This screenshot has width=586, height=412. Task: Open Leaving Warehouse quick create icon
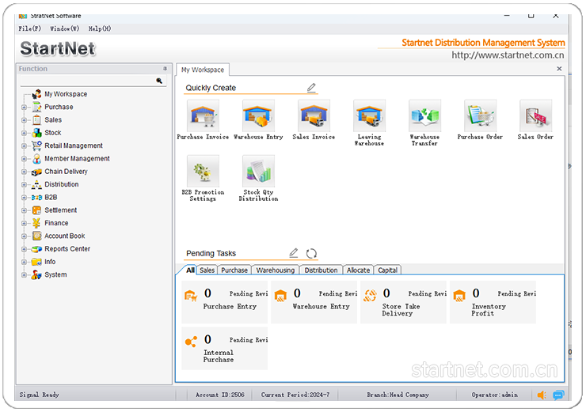(x=369, y=115)
